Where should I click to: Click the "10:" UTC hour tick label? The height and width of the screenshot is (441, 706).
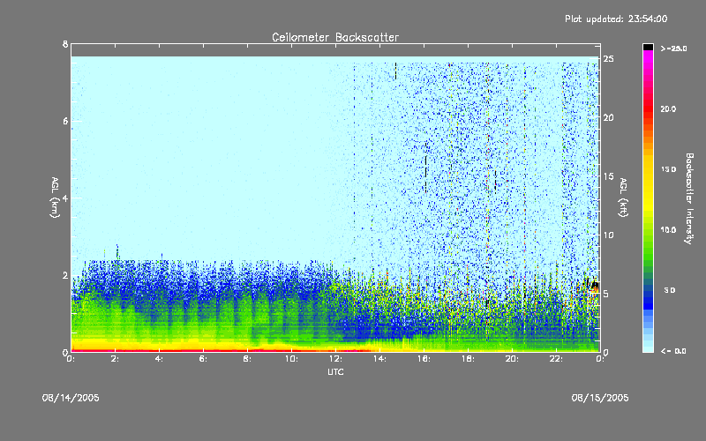[291, 359]
